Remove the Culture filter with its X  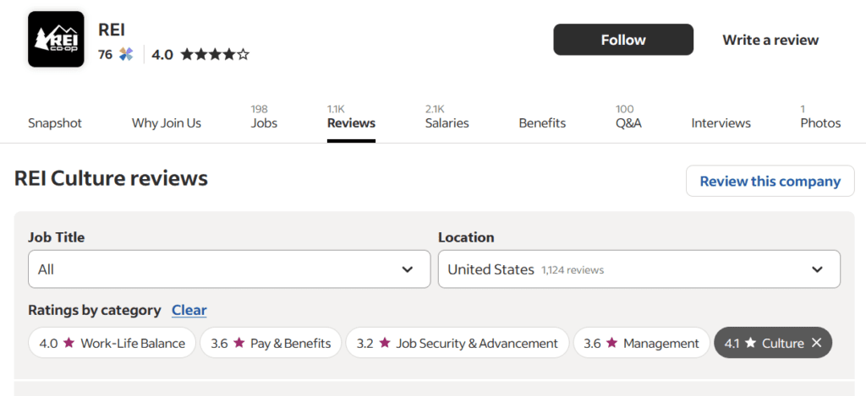(x=817, y=343)
